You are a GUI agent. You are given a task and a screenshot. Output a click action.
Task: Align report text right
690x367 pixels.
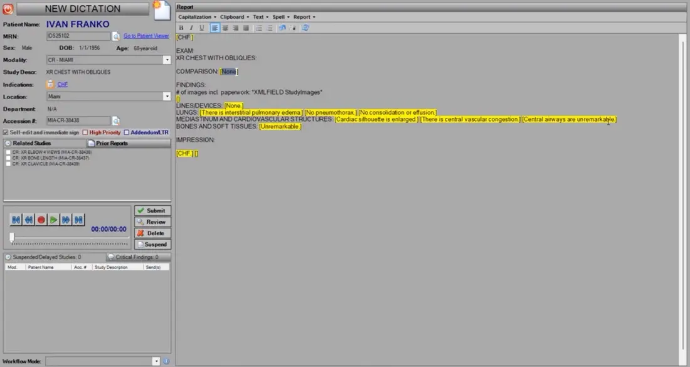click(235, 28)
